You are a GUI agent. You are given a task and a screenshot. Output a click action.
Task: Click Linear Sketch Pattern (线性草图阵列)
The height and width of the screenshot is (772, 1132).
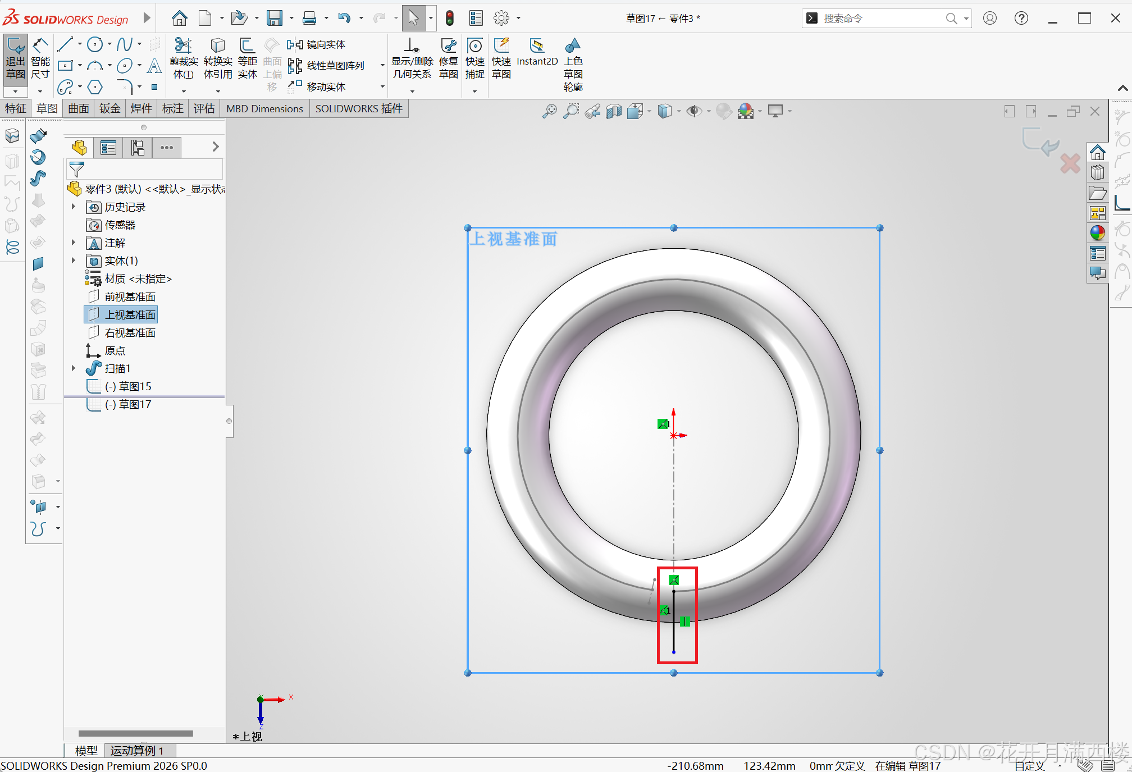pos(326,66)
